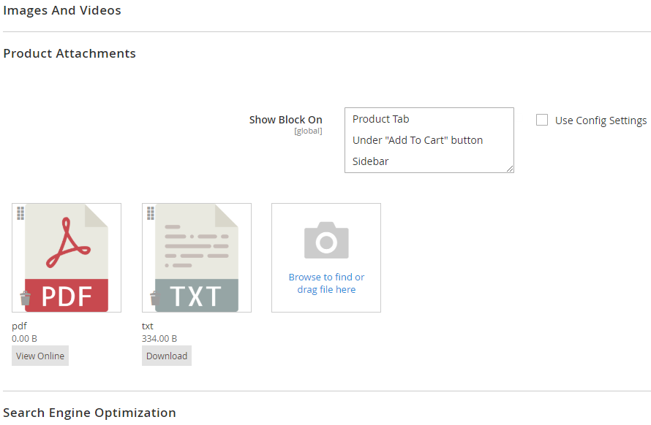Grab the txt attachment drag handle

pos(151,213)
